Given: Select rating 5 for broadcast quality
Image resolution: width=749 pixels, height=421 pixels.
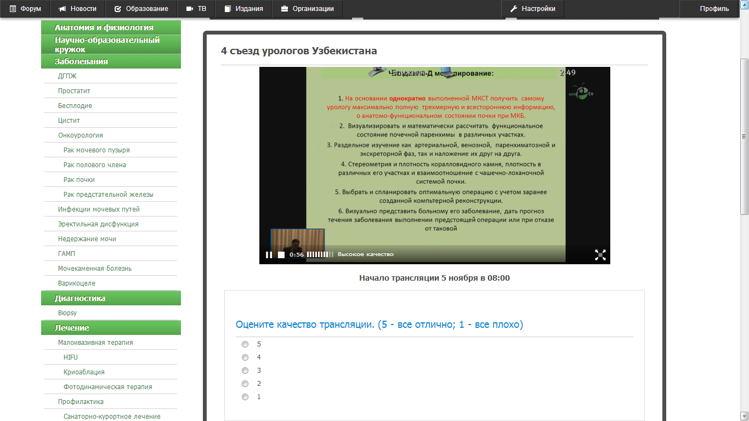Looking at the screenshot, I should point(245,344).
